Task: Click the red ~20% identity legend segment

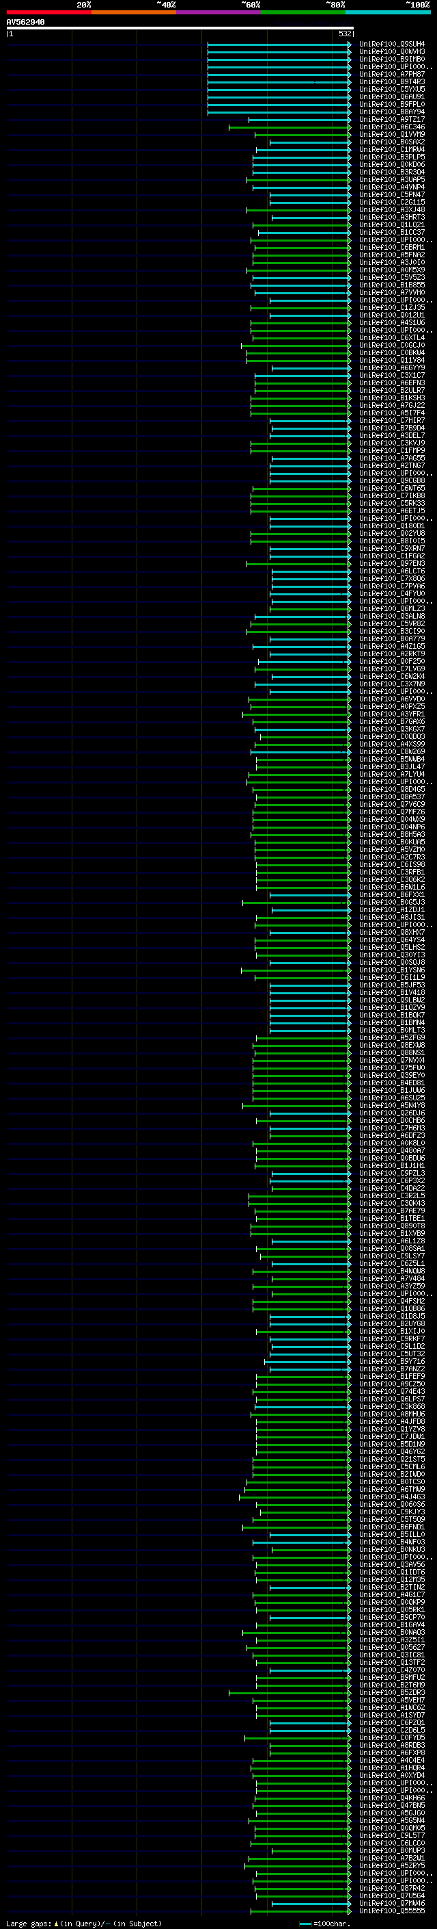Action: tap(48, 12)
